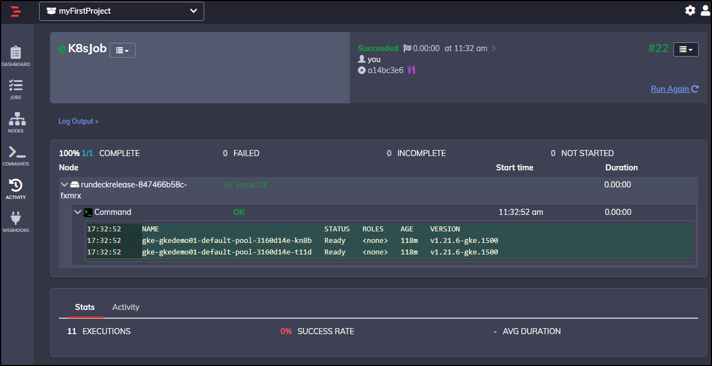Click the Start time column header
The height and width of the screenshot is (366, 712).
515,168
